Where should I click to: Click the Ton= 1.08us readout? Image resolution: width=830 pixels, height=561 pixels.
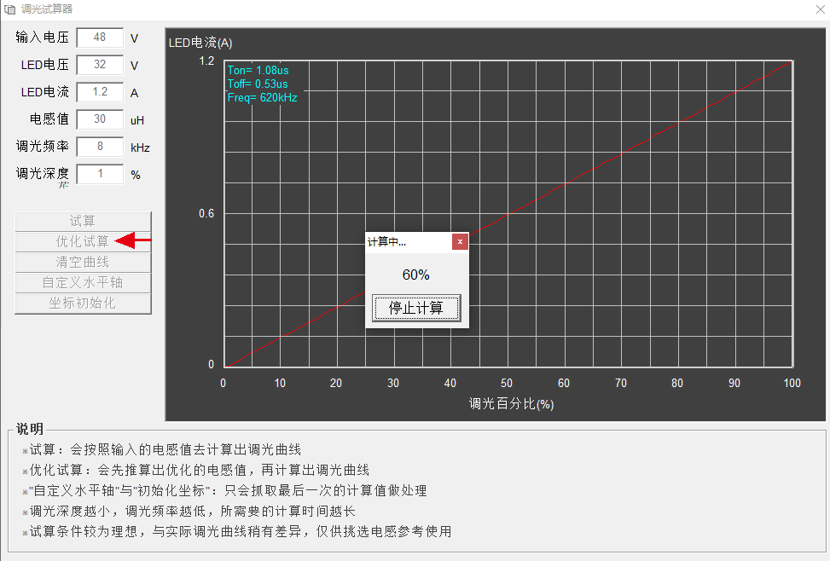(x=258, y=71)
